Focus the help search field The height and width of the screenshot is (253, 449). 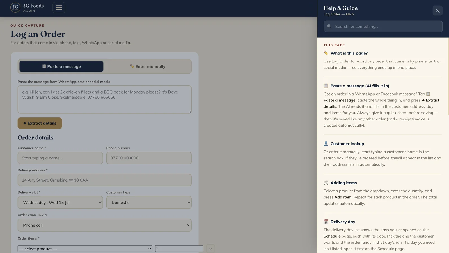pyautogui.click(x=383, y=26)
